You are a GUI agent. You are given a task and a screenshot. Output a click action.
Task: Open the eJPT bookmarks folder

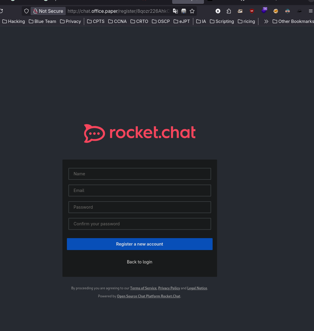pos(182,21)
